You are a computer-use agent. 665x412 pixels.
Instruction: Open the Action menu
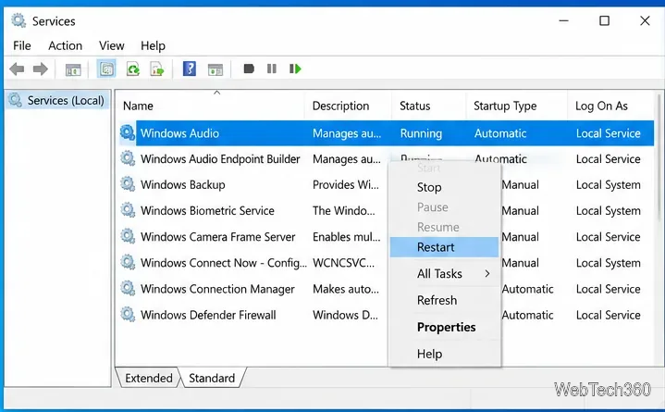point(66,45)
